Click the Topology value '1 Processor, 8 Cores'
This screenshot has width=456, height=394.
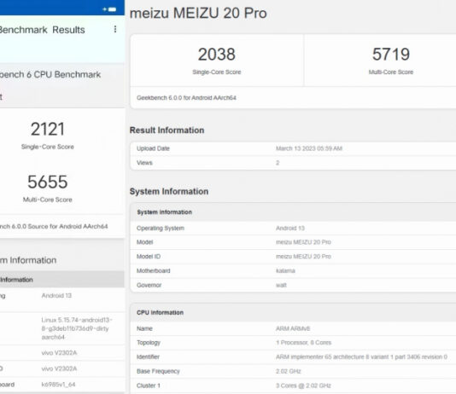(304, 343)
